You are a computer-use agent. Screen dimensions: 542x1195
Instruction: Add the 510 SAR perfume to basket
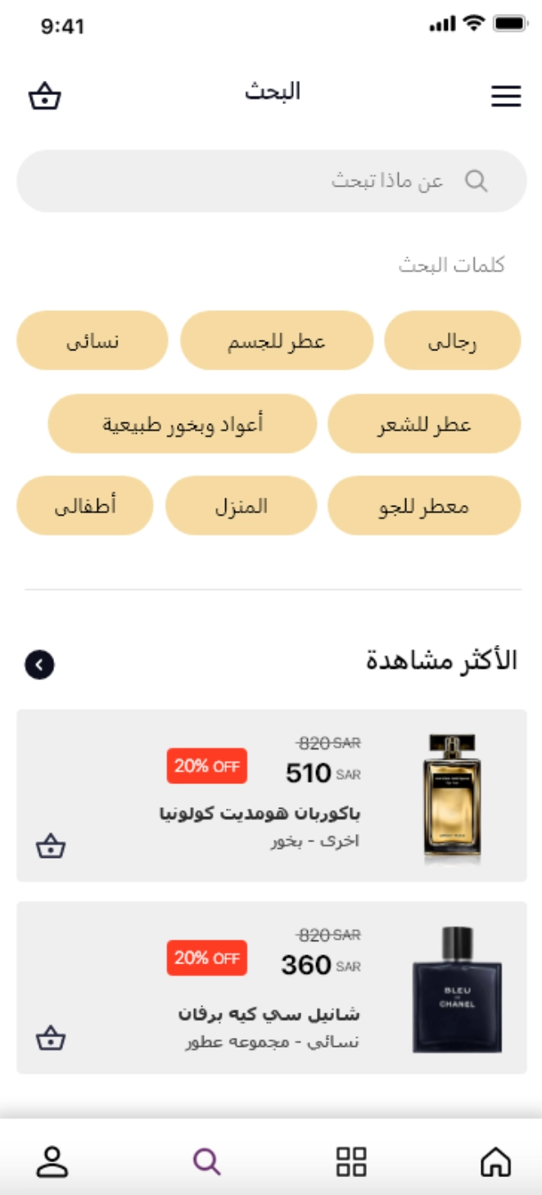(51, 846)
